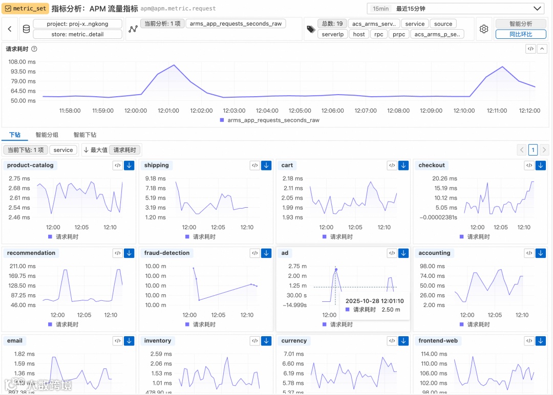Drill down into recommendation service
The width and height of the screenshot is (553, 395).
(x=129, y=253)
